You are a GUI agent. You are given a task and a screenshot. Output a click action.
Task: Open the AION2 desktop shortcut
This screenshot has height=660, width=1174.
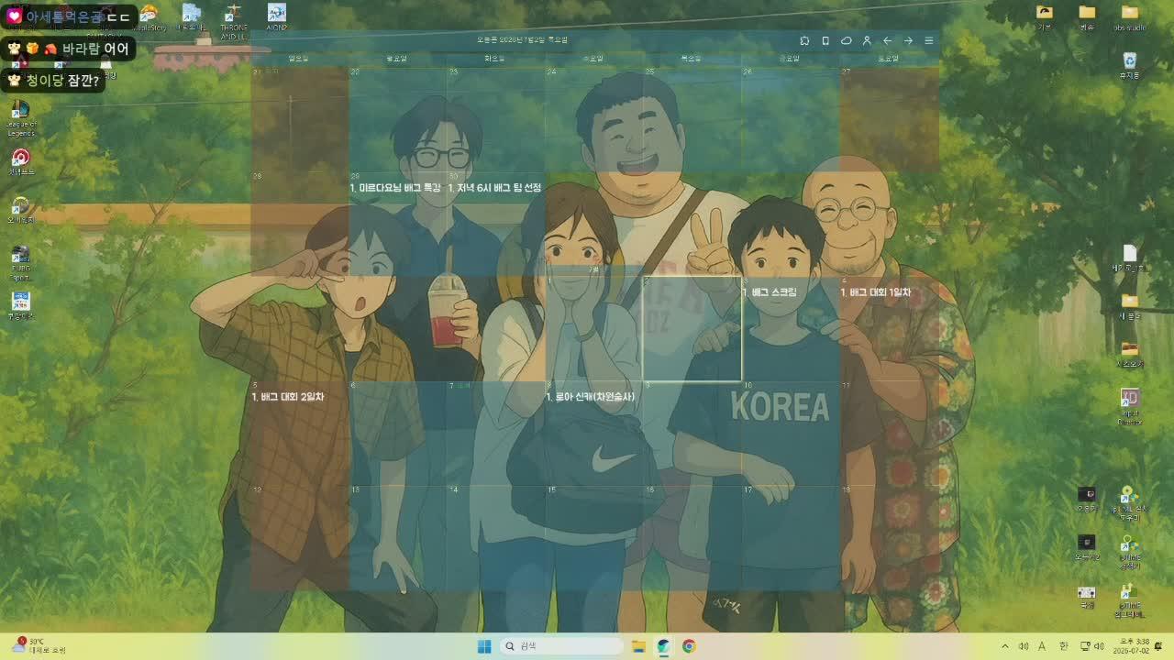click(276, 17)
